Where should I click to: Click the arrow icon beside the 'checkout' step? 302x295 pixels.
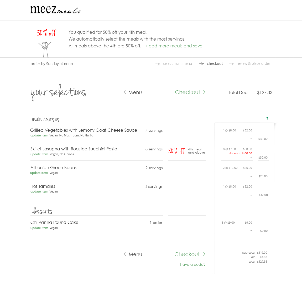click(202, 64)
